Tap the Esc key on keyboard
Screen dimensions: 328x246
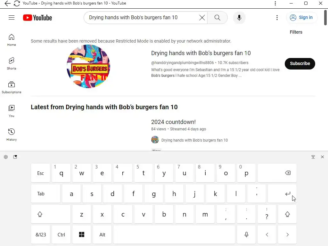click(x=40, y=173)
